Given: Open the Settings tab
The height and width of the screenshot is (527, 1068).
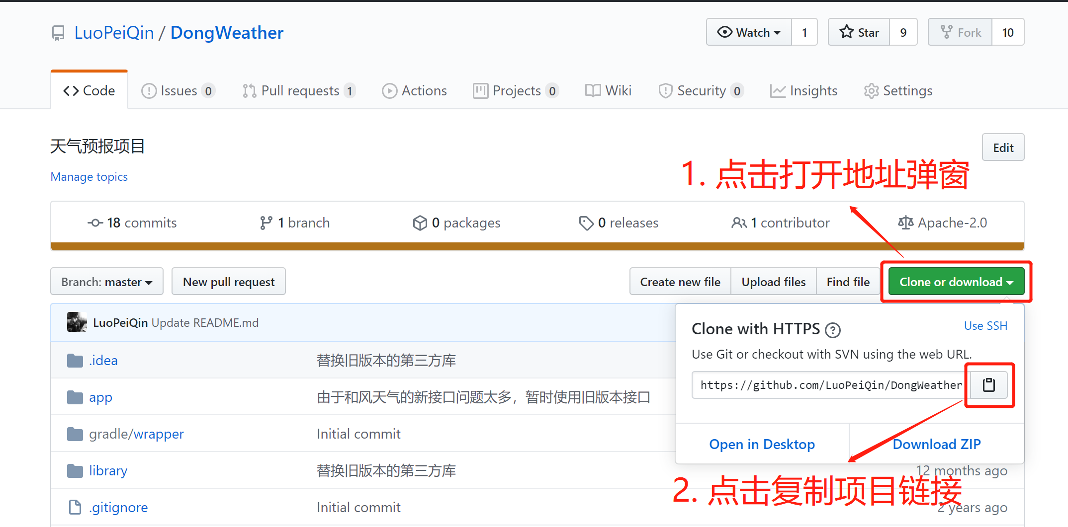Looking at the screenshot, I should tap(898, 90).
